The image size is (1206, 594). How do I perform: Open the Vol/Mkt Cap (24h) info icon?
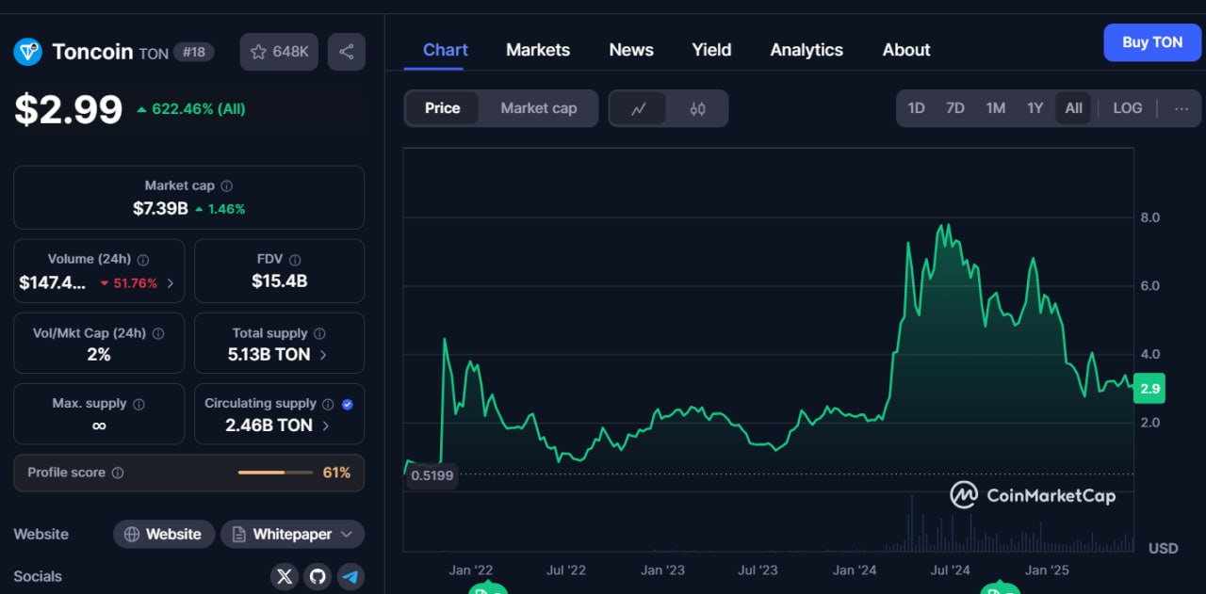[x=158, y=333]
